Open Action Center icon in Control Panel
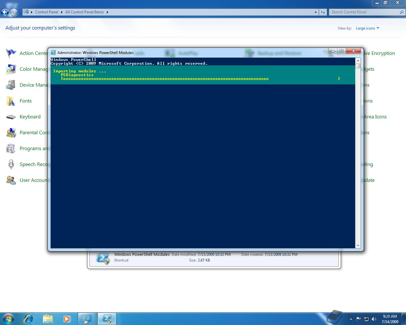The height and width of the screenshot is (325, 406). [x=11, y=53]
